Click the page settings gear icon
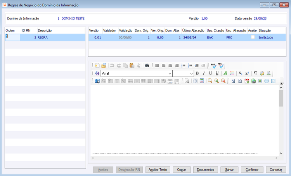 187,81
